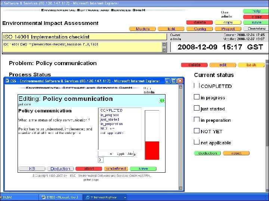
Task: Click the green deduction button under Current status
Action: tap(208, 153)
